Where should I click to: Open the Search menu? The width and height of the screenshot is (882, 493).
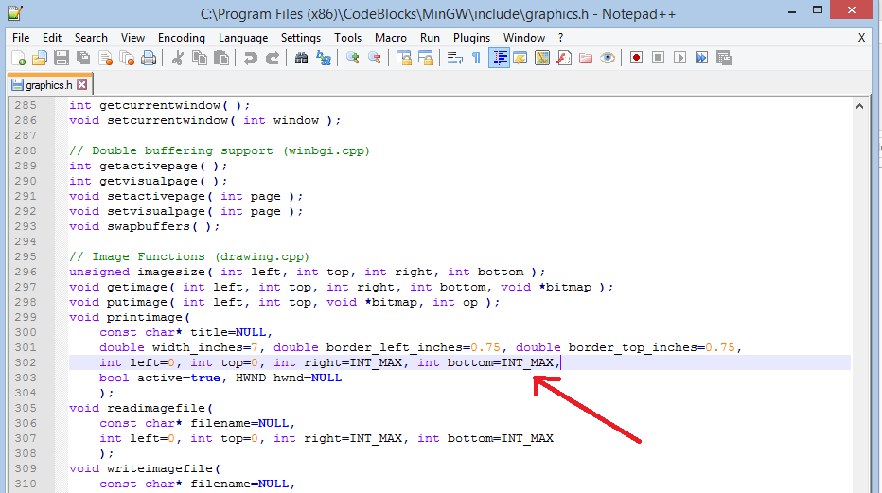click(91, 38)
